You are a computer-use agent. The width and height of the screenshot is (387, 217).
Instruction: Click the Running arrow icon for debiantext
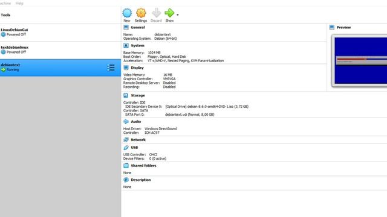coord(3,70)
